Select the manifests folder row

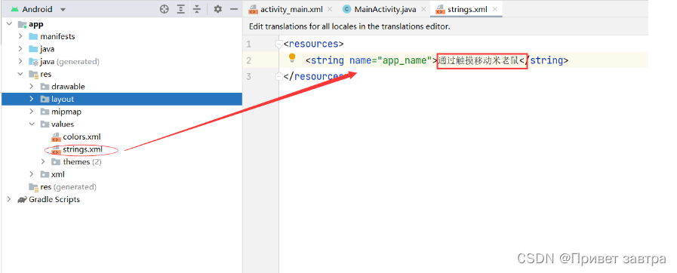click(x=121, y=37)
